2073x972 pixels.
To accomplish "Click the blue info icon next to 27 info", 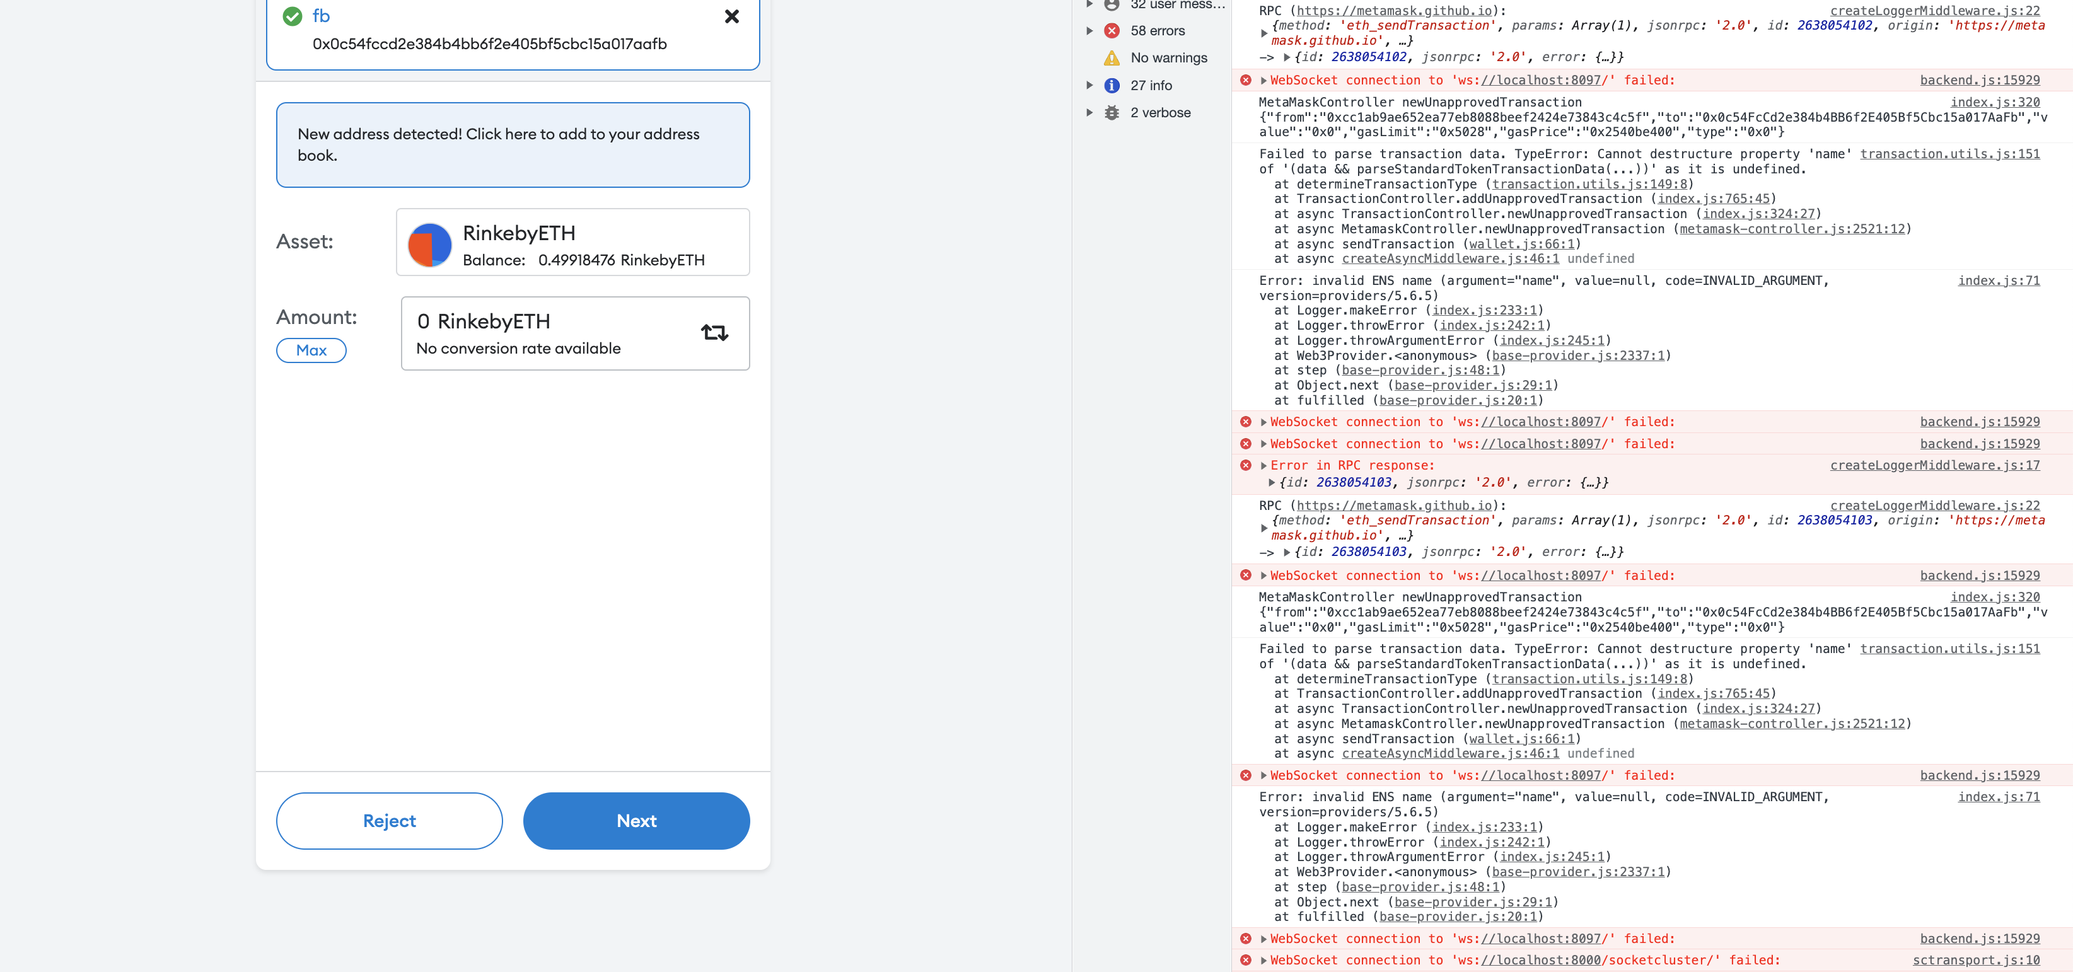I will (1112, 84).
